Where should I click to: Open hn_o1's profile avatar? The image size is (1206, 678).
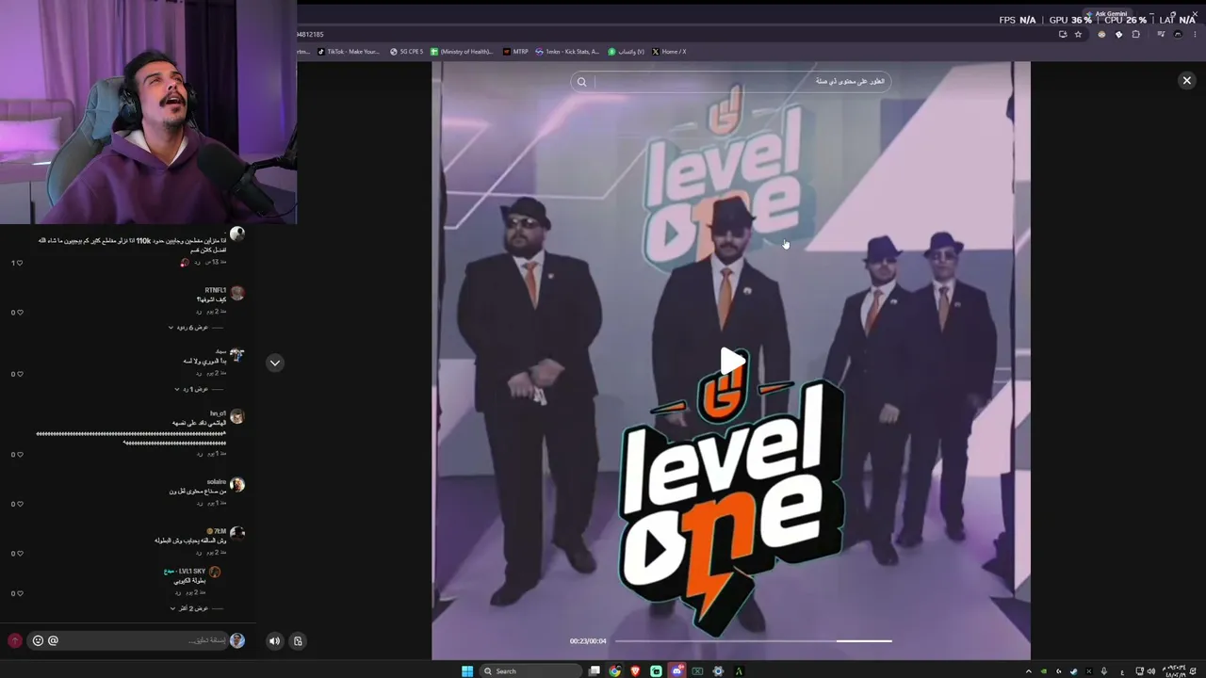(237, 416)
